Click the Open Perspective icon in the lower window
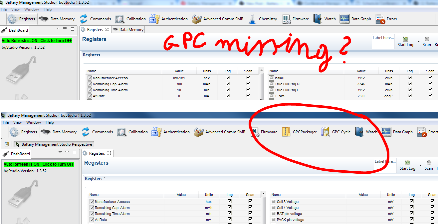 (7, 144)
